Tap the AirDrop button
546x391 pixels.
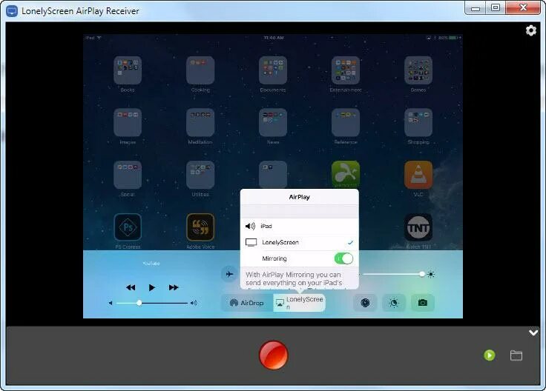(x=247, y=303)
